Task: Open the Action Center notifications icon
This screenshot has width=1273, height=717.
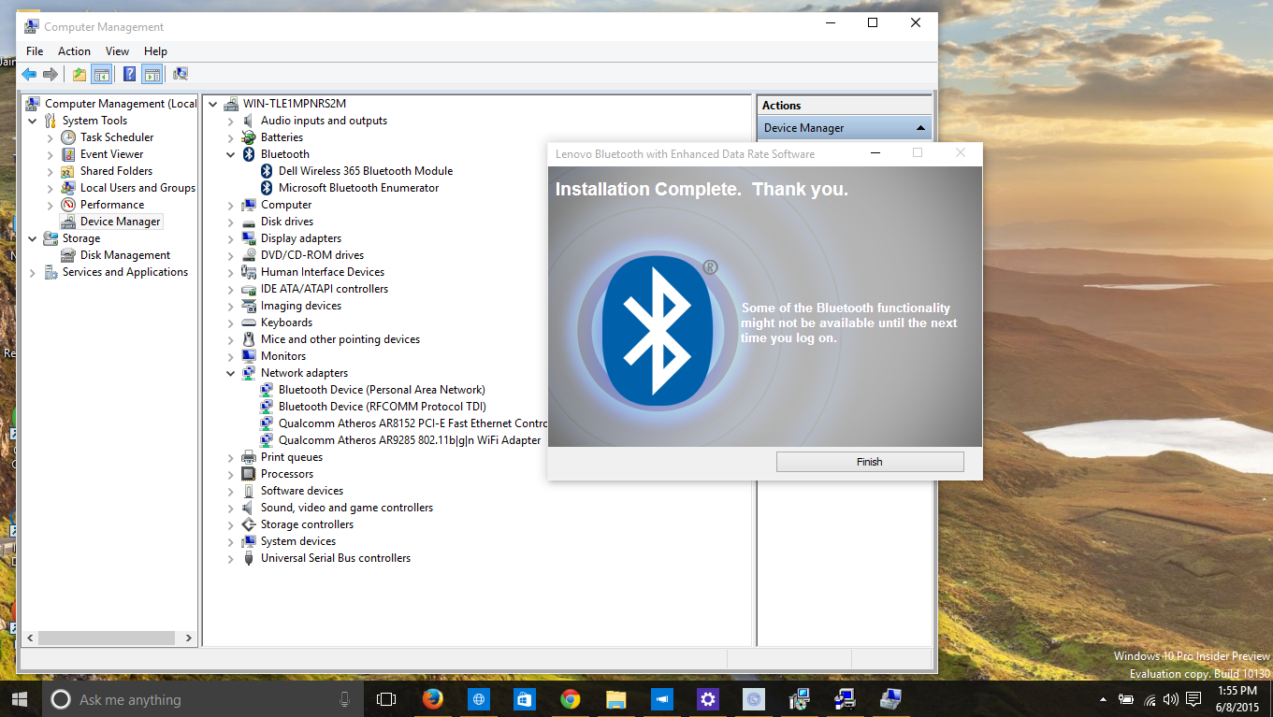Action: click(x=1193, y=699)
